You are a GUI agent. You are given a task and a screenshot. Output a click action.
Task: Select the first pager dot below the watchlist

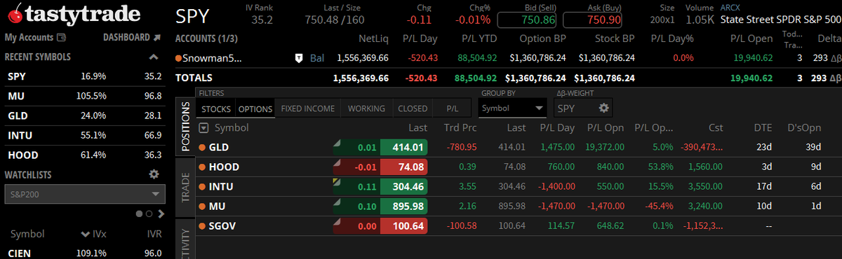coord(140,213)
